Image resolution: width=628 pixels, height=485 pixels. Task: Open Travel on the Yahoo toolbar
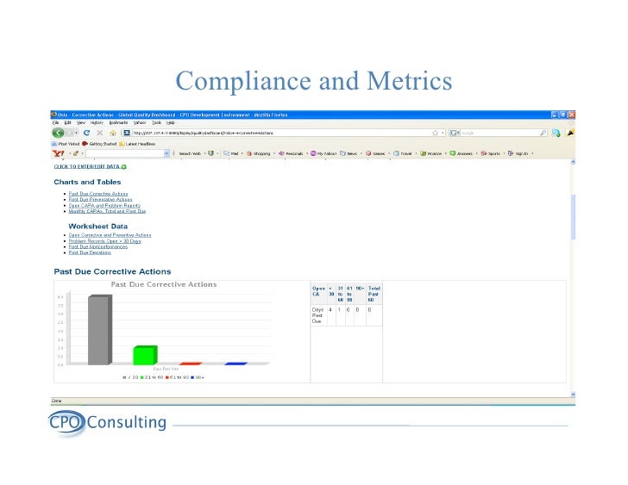[403, 153]
